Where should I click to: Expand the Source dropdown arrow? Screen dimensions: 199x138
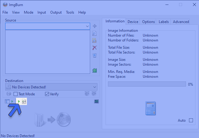coord(87,26)
